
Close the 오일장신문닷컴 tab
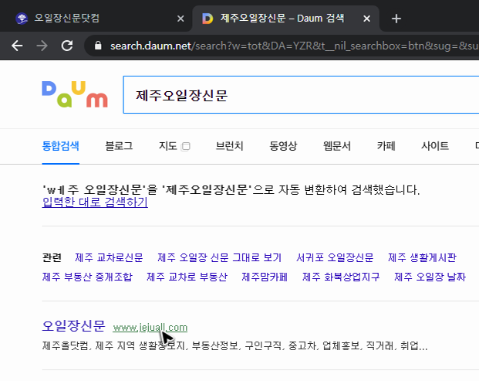click(x=180, y=19)
